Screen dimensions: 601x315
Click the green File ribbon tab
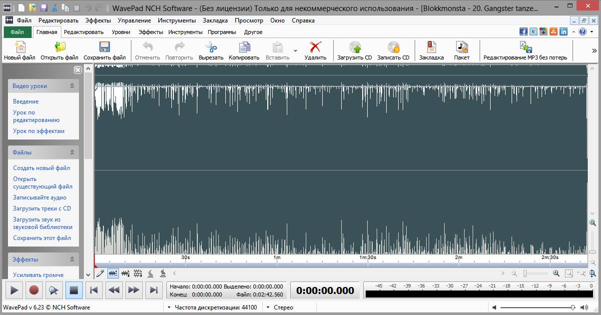coord(17,32)
